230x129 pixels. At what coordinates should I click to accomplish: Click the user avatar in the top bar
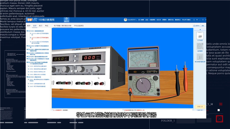(x=125, y=20)
